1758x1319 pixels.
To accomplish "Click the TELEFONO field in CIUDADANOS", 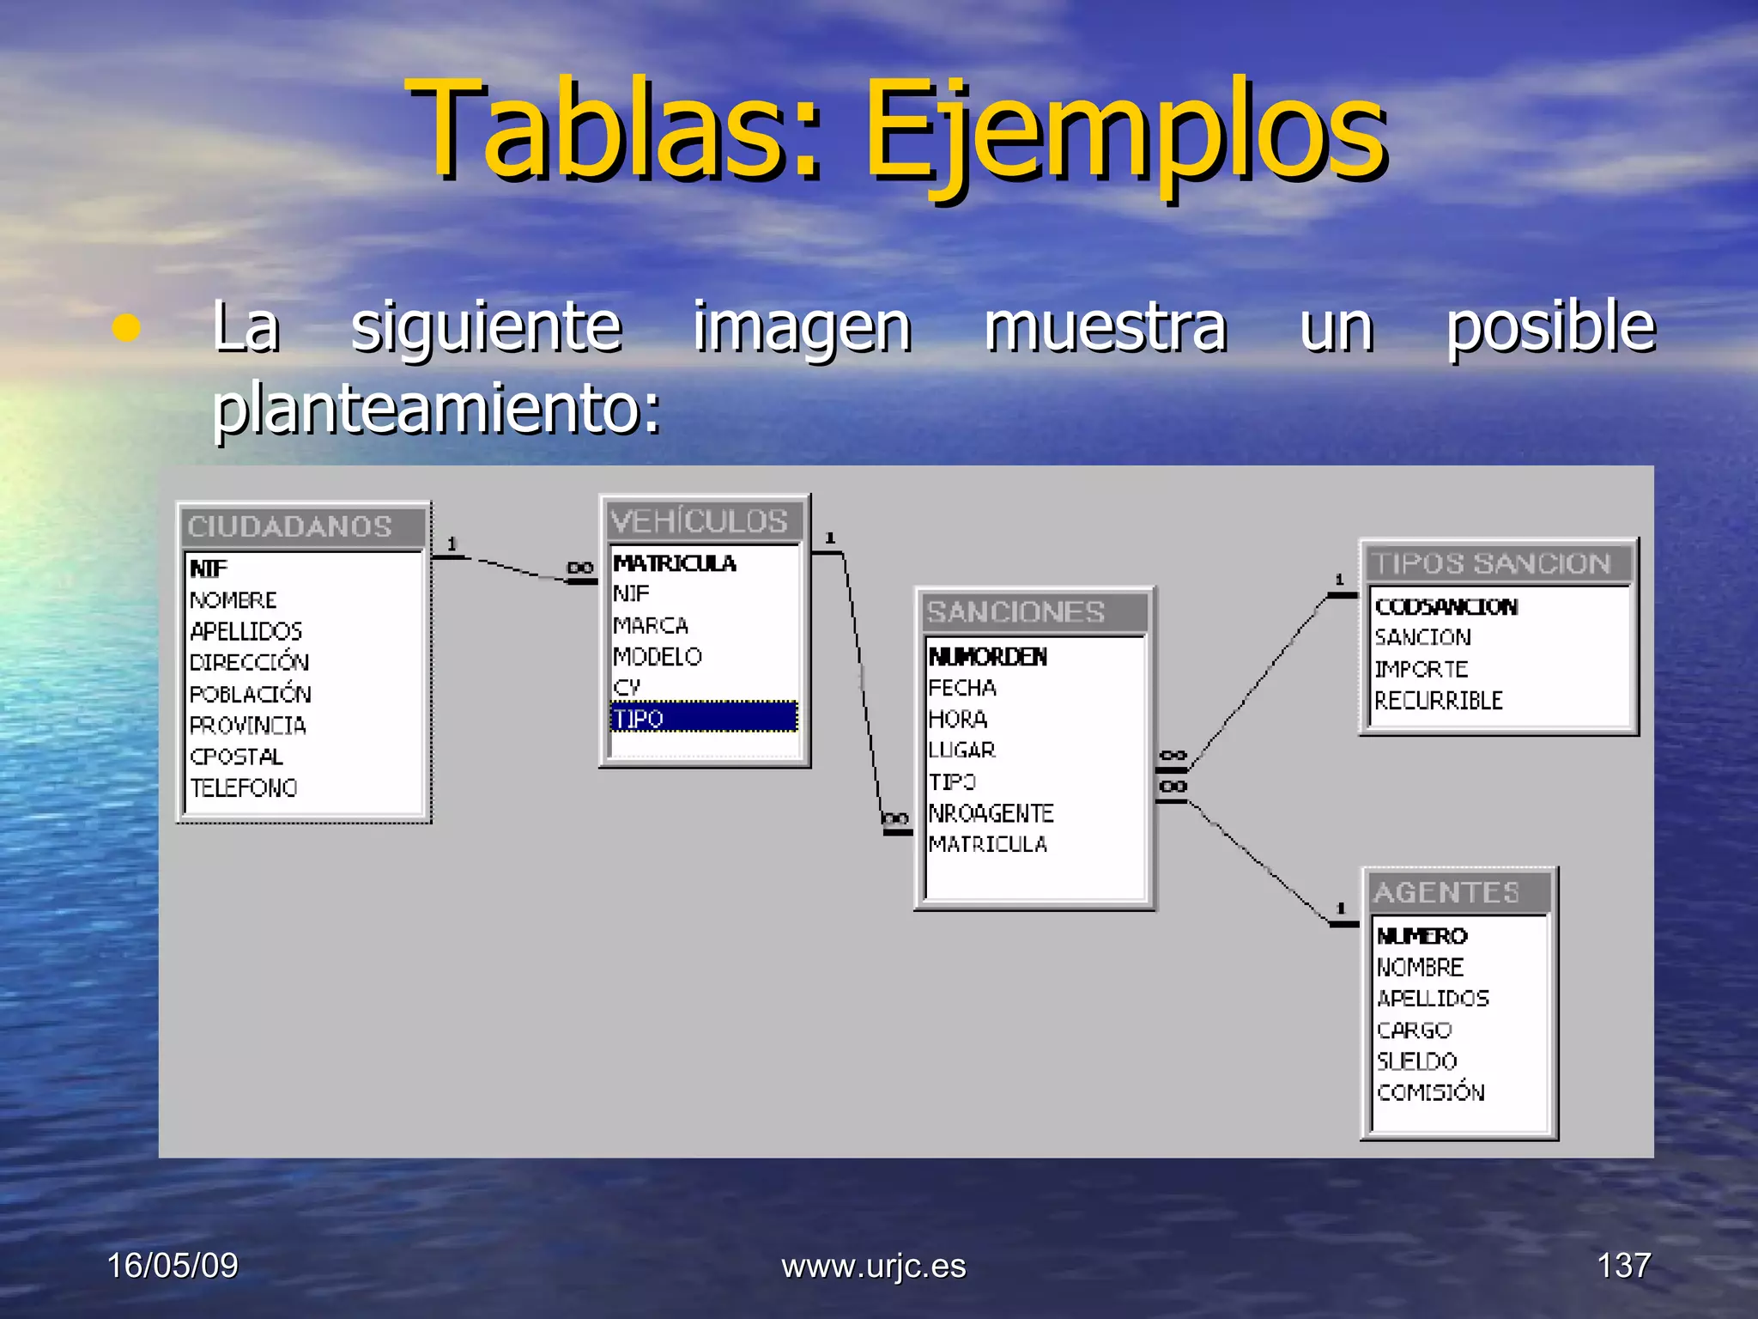I will coord(244,787).
